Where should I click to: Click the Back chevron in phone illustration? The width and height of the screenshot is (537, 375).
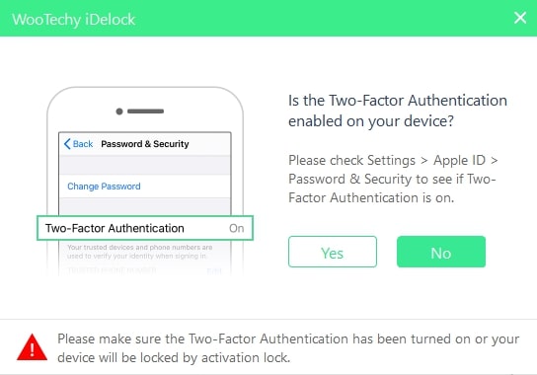(67, 144)
